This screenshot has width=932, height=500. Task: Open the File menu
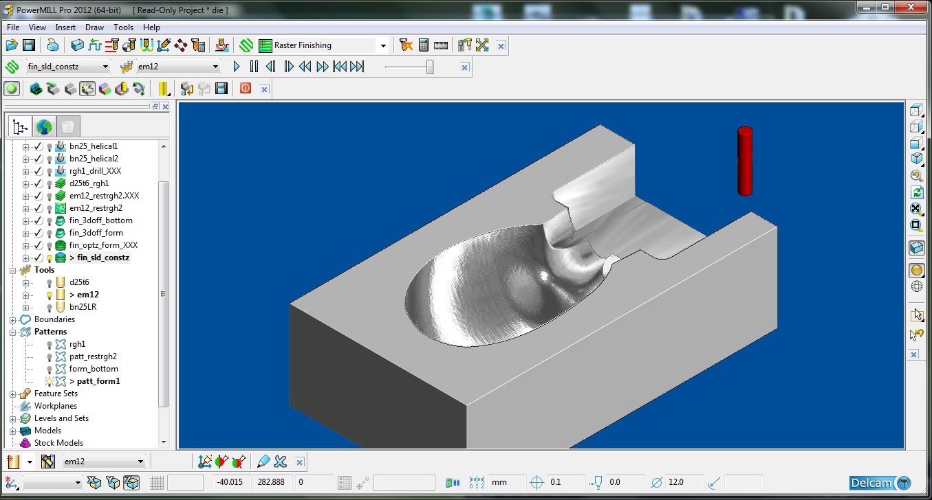coord(13,27)
